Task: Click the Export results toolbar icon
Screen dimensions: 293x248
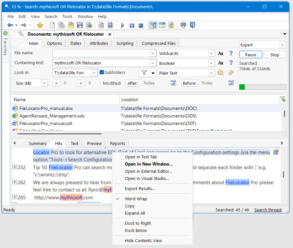Action: (x=89, y=25)
